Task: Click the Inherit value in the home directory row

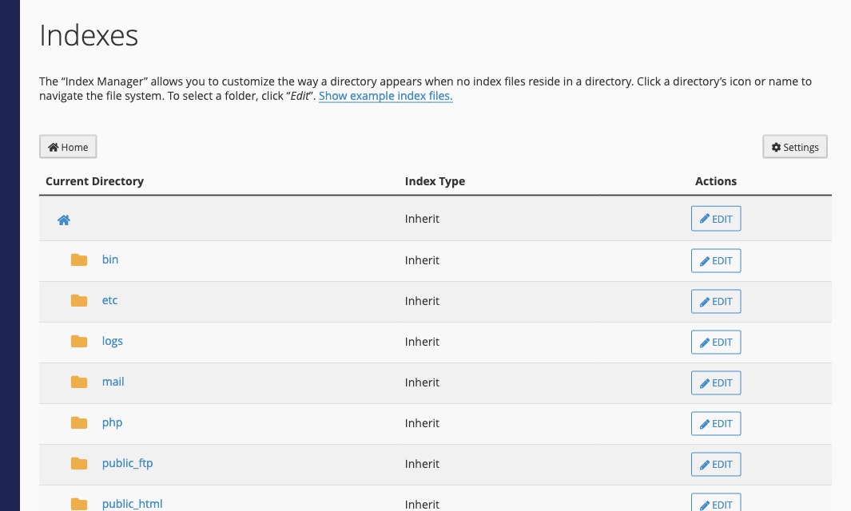Action: [x=422, y=219]
